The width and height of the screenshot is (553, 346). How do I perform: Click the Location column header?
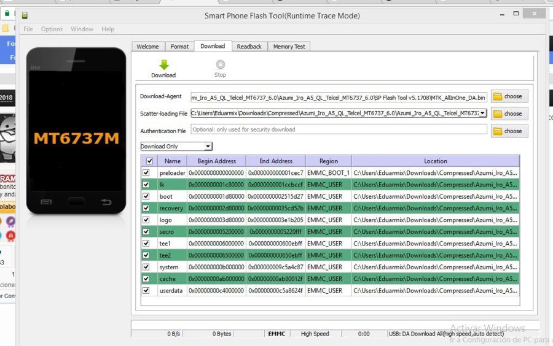[x=436, y=161]
